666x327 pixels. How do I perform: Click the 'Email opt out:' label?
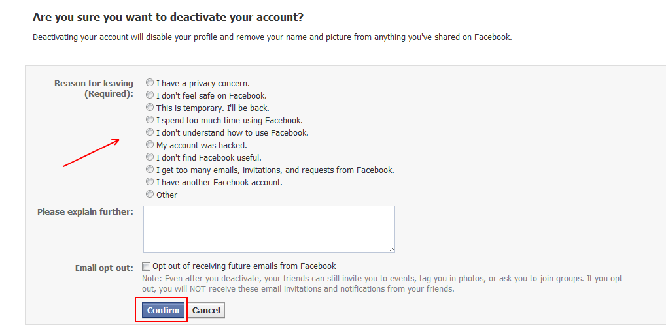point(104,268)
